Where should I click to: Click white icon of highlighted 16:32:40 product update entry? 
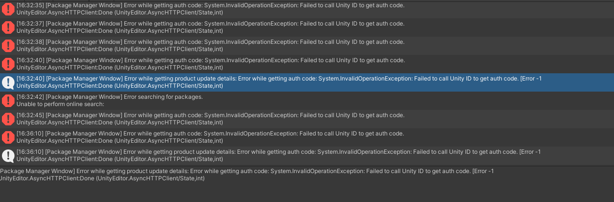pos(8,82)
